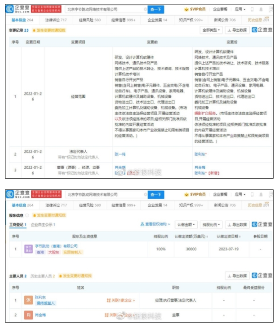Click 发生变更时通知我 beside 主要人员
The image size is (278, 327).
click(x=75, y=276)
